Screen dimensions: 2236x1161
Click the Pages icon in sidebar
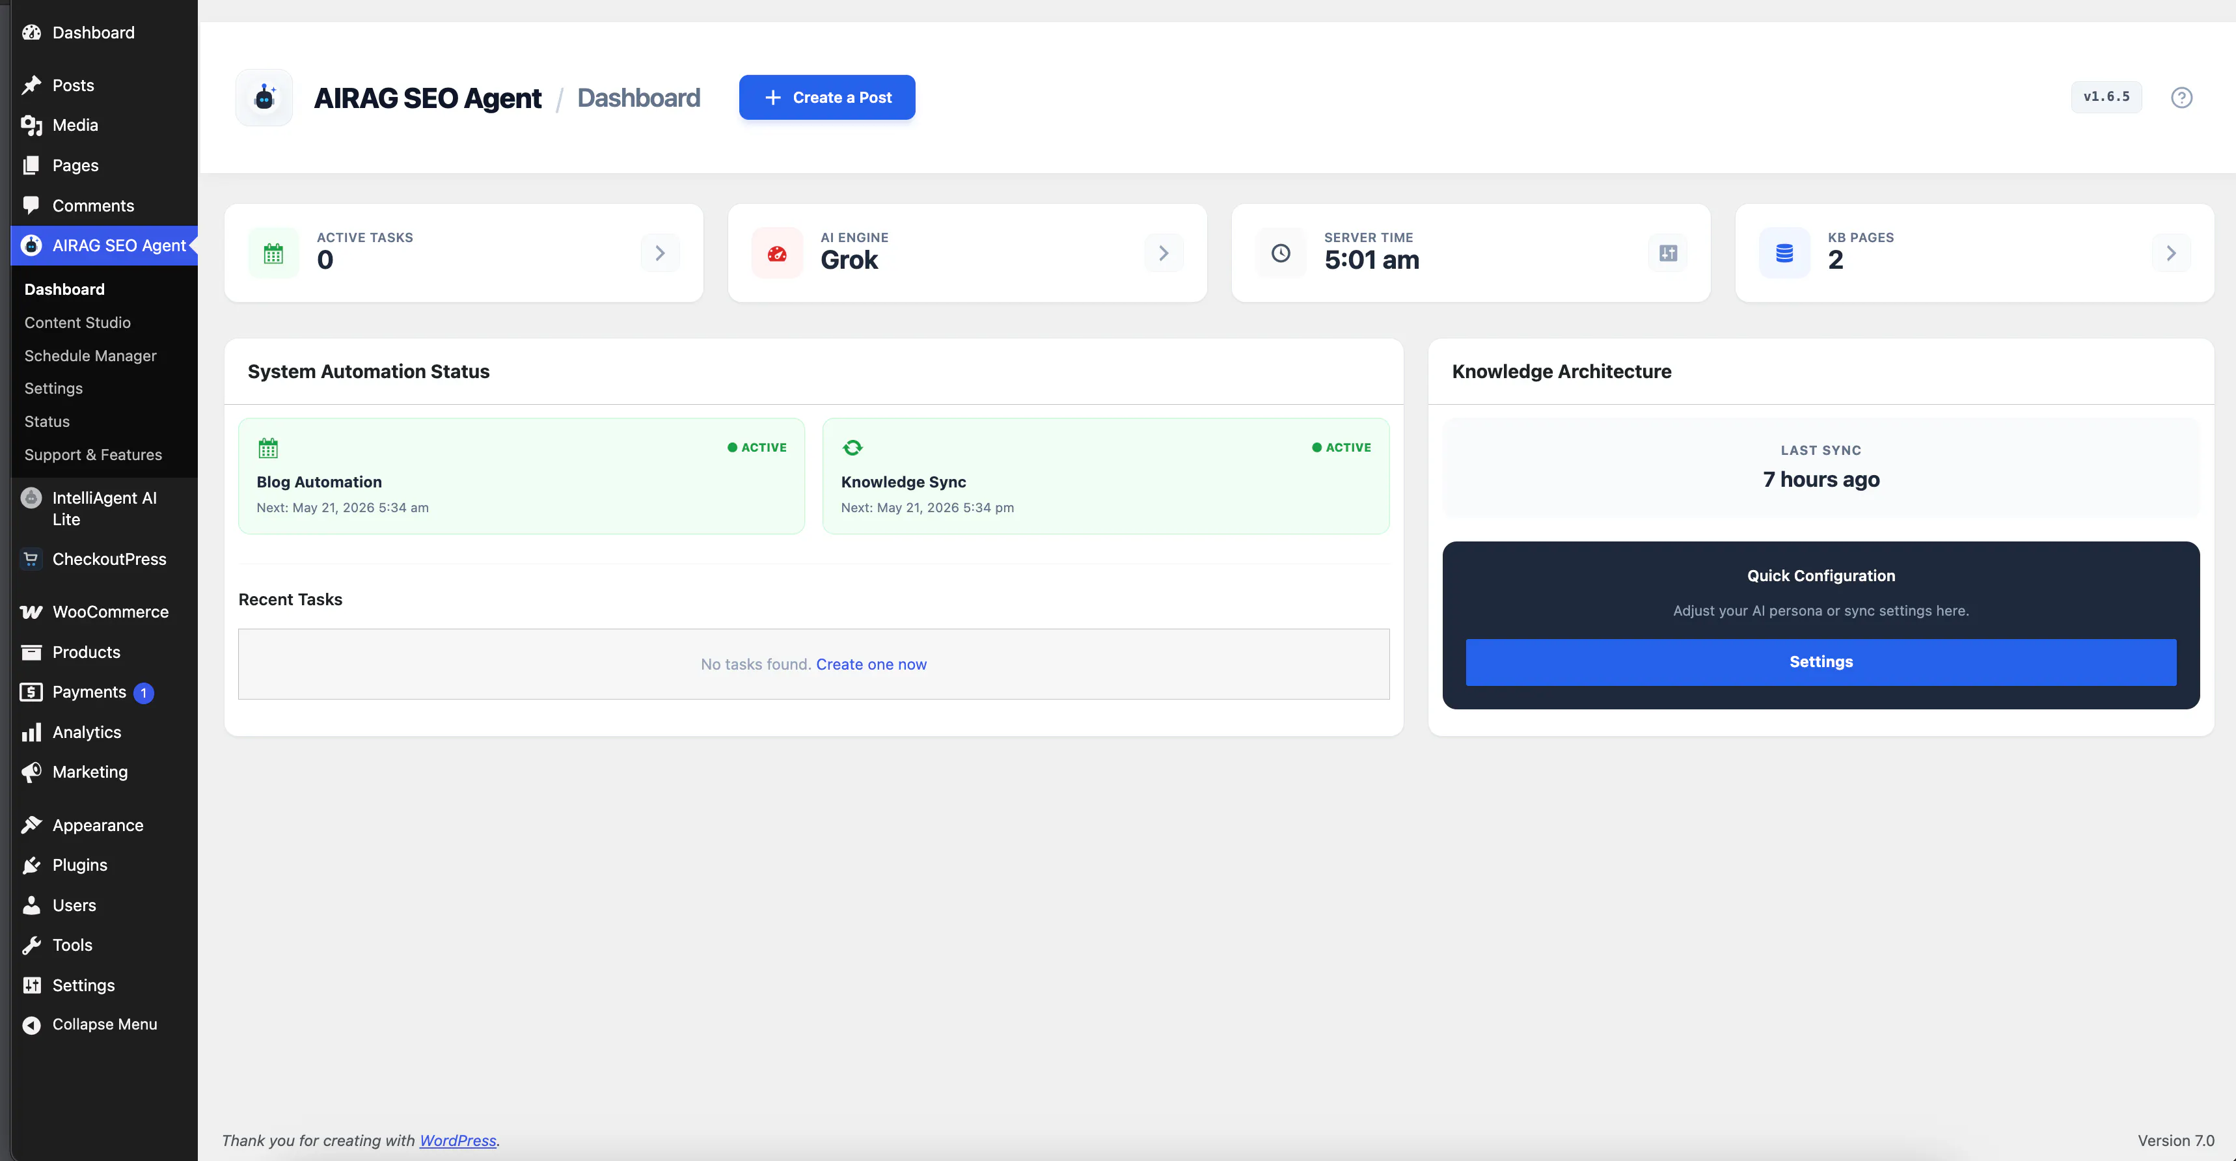[x=31, y=165]
